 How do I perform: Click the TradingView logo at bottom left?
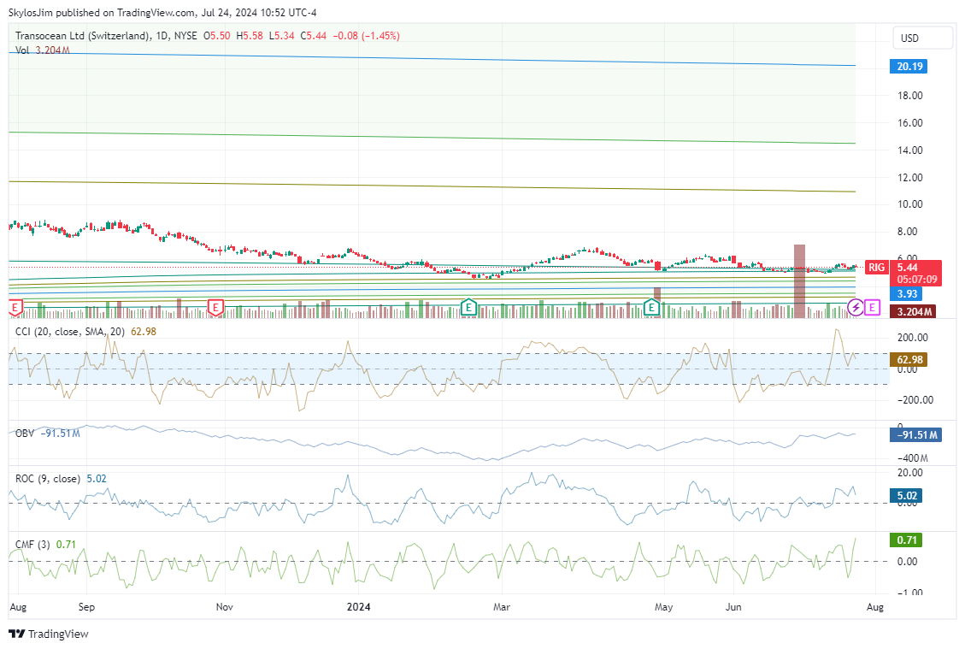(50, 634)
